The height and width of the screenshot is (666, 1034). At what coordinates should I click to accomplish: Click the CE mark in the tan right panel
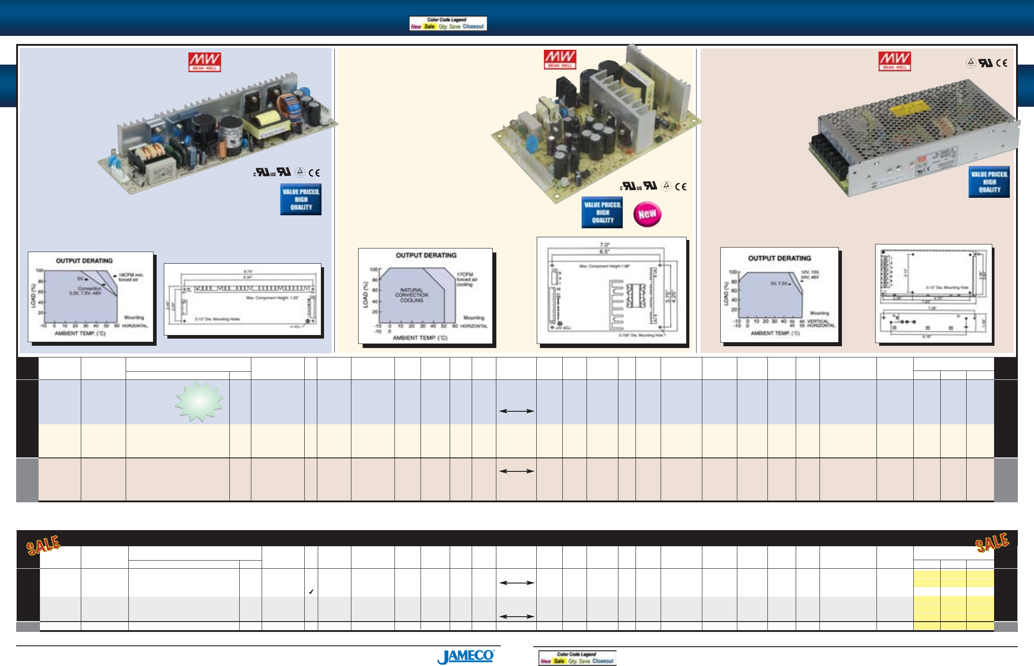pos(1002,63)
